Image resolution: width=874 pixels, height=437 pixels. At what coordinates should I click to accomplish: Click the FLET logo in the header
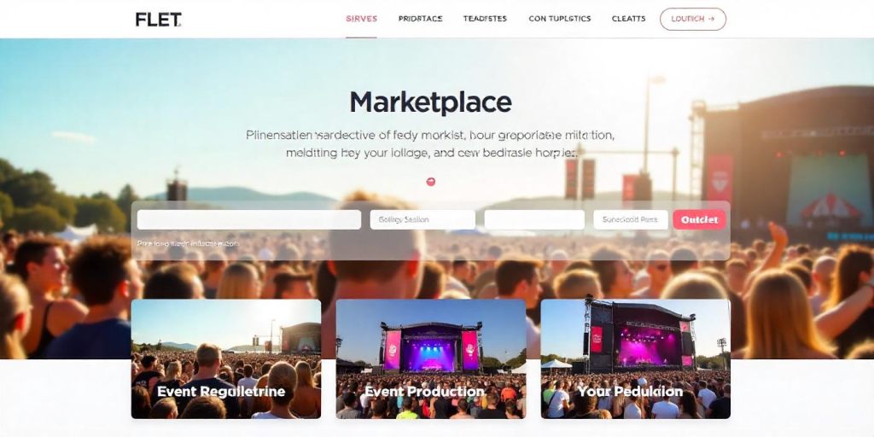(158, 20)
